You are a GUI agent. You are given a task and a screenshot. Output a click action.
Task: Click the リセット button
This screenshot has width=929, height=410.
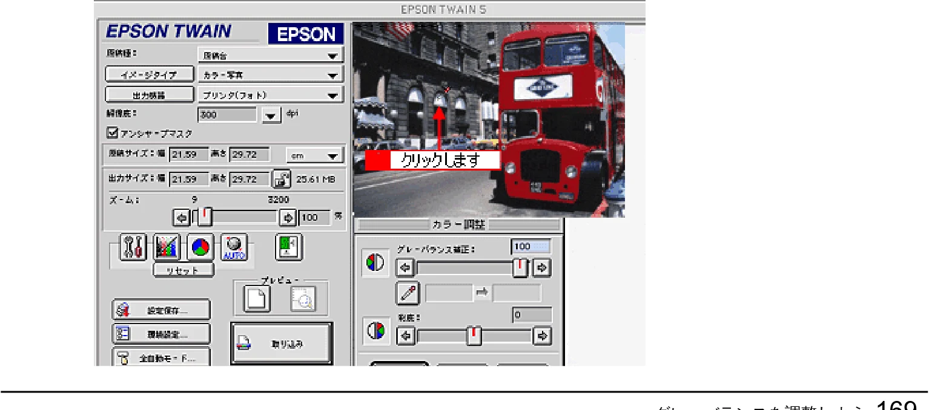tap(183, 270)
